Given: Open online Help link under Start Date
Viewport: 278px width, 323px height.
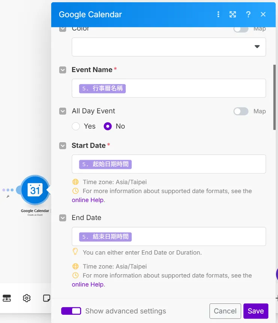Looking at the screenshot, I should 88,200.
